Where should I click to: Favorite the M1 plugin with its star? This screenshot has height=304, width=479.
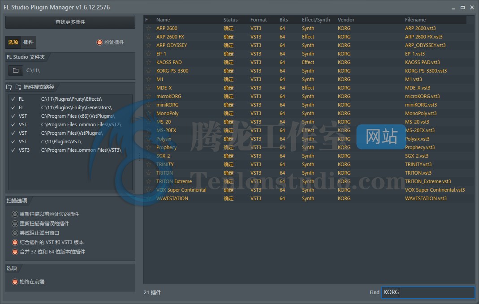point(148,79)
